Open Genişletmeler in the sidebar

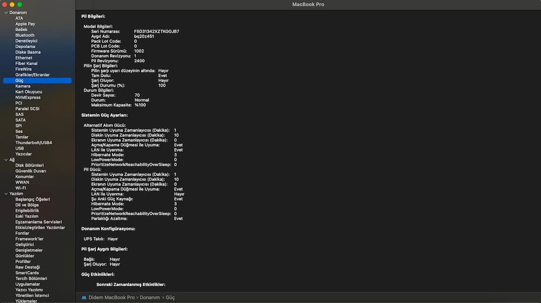click(x=29, y=250)
